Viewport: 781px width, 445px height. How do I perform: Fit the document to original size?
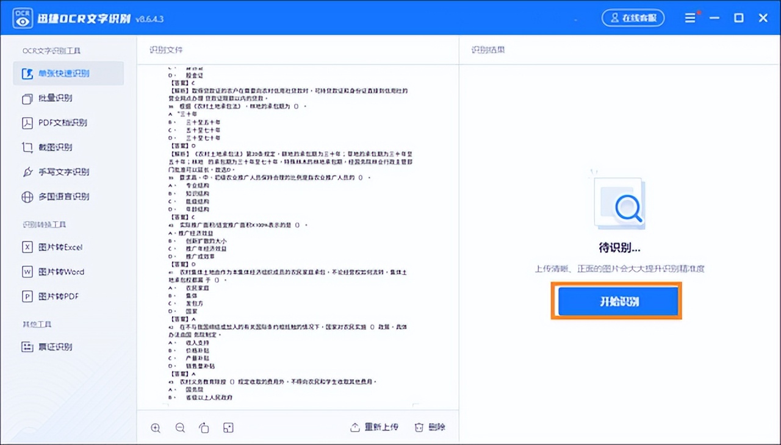click(228, 427)
